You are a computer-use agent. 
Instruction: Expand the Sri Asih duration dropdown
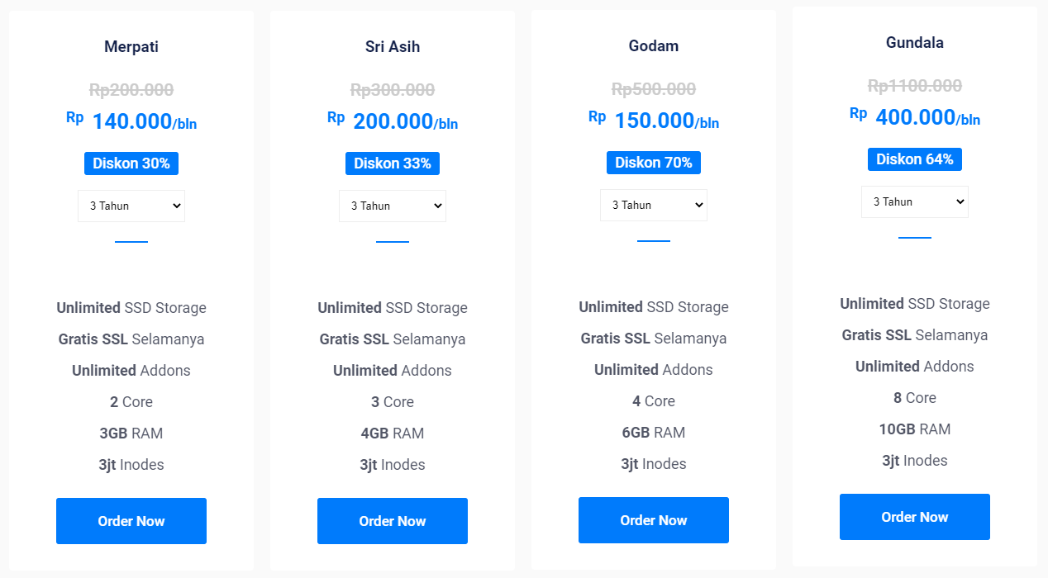pyautogui.click(x=393, y=206)
